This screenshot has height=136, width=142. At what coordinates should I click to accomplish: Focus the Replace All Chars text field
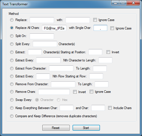point(54,28)
